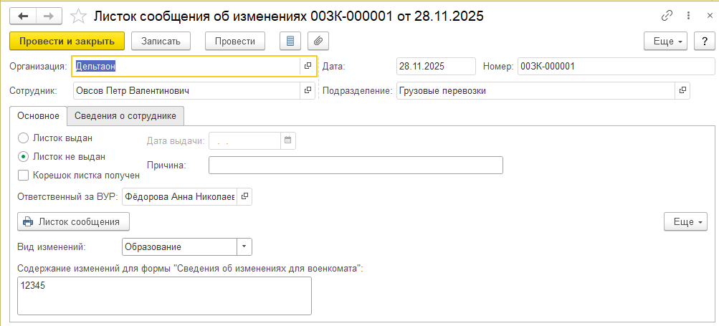Viewport: 719px width, 326px height.
Task: Switch to the Сведения о сотруднике tab
Action: [x=126, y=115]
